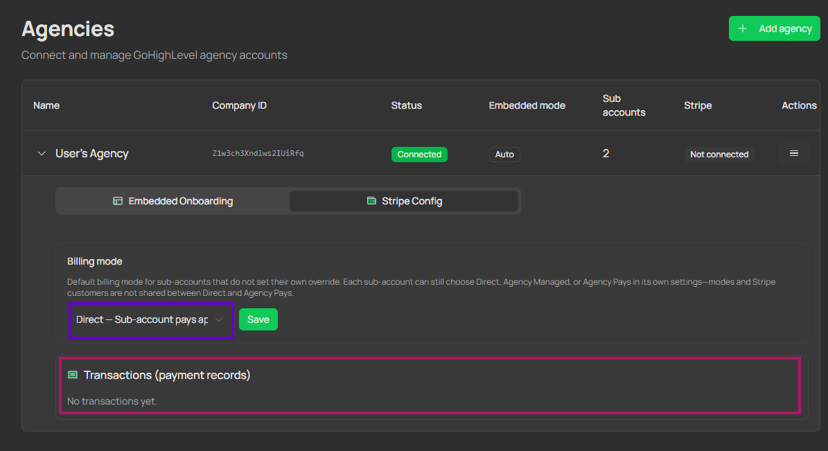This screenshot has width=828, height=451.
Task: Click the Company ID column header
Action: click(x=239, y=105)
